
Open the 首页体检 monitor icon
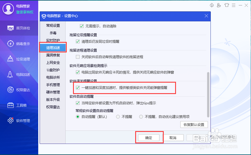click(10, 28)
